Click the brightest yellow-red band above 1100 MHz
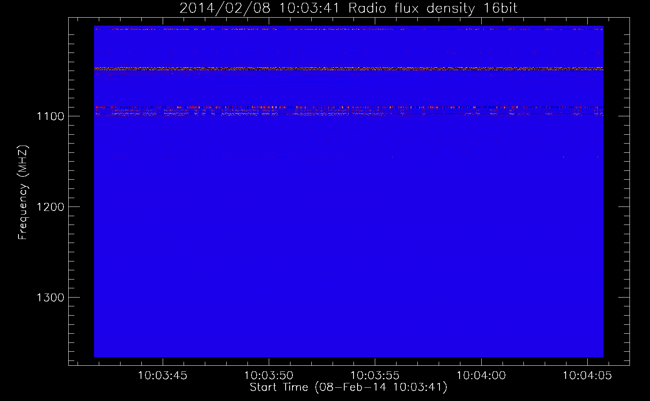Image resolution: width=650 pixels, height=401 pixels. [x=348, y=69]
